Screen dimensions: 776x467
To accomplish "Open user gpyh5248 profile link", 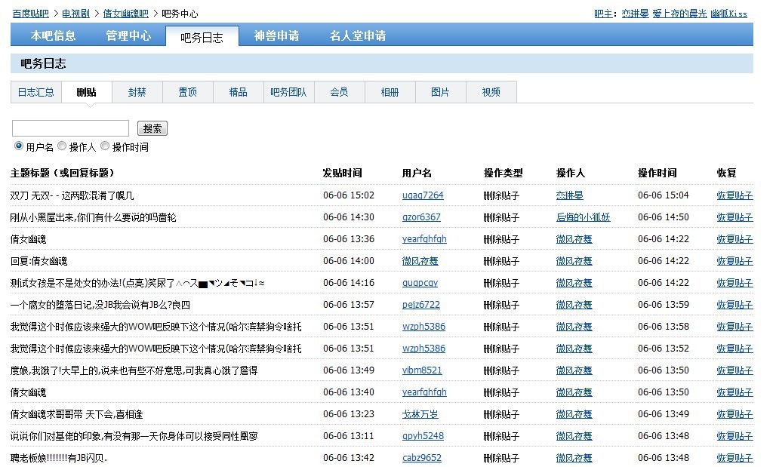I will point(423,436).
